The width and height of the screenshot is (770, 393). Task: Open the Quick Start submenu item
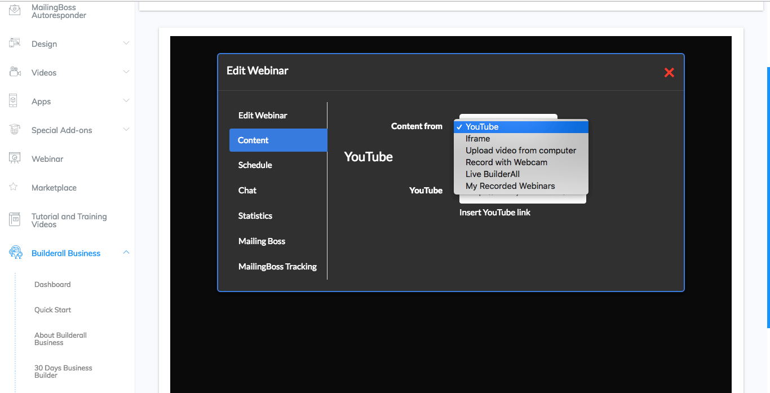pyautogui.click(x=52, y=310)
